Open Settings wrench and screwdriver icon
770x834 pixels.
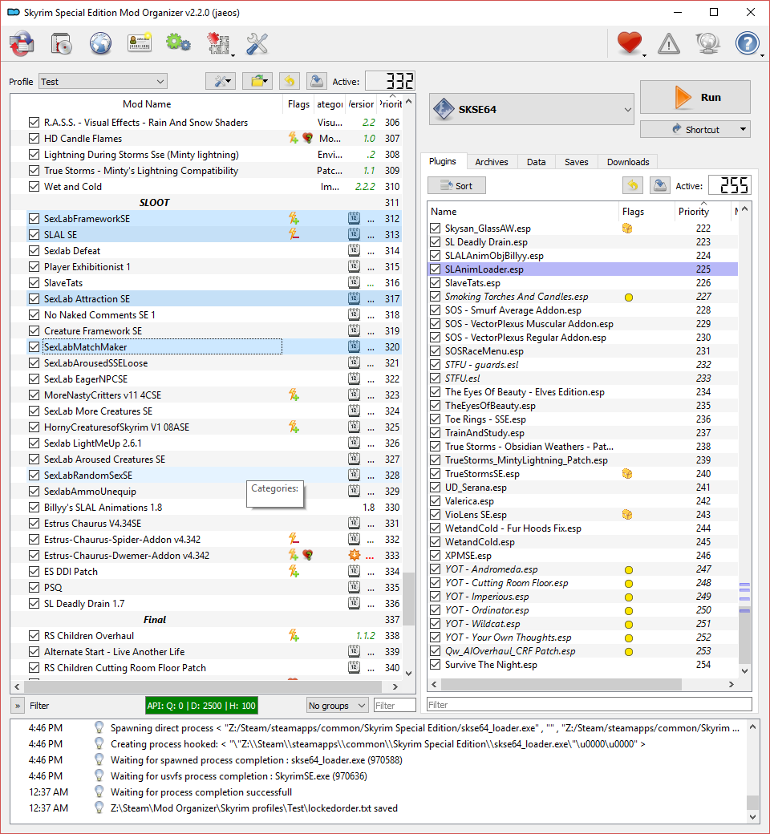(x=257, y=43)
